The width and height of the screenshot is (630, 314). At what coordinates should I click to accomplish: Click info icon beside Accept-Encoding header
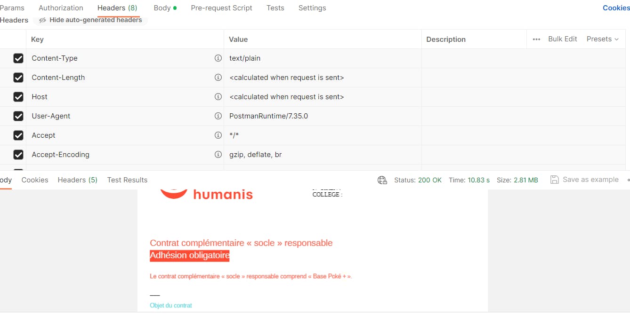[218, 155]
